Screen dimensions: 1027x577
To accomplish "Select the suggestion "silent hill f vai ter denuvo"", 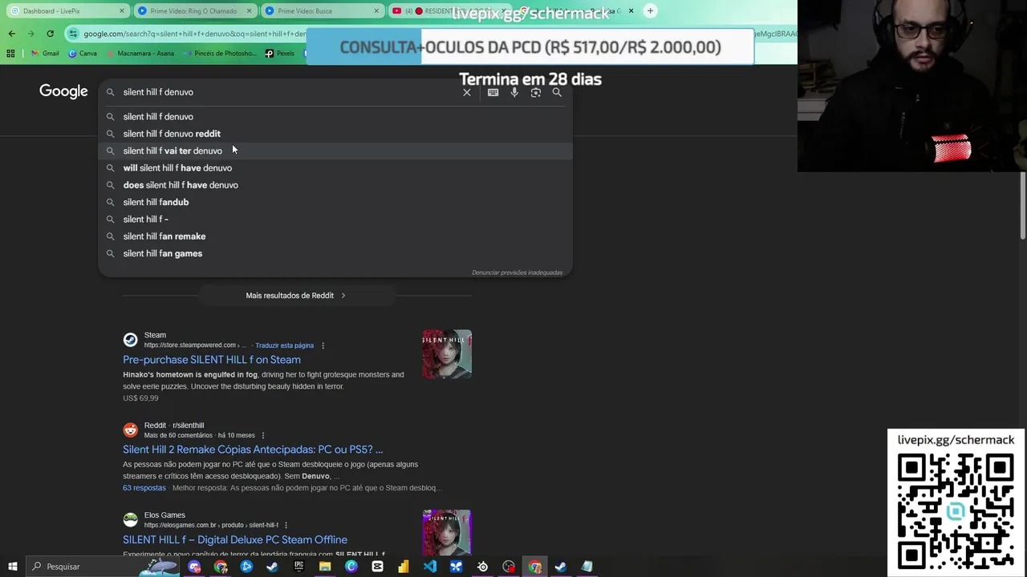I will (335, 151).
